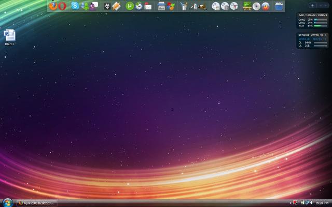Launch uTorrent from the dock
This screenshot has height=207, width=332.
point(130,6)
